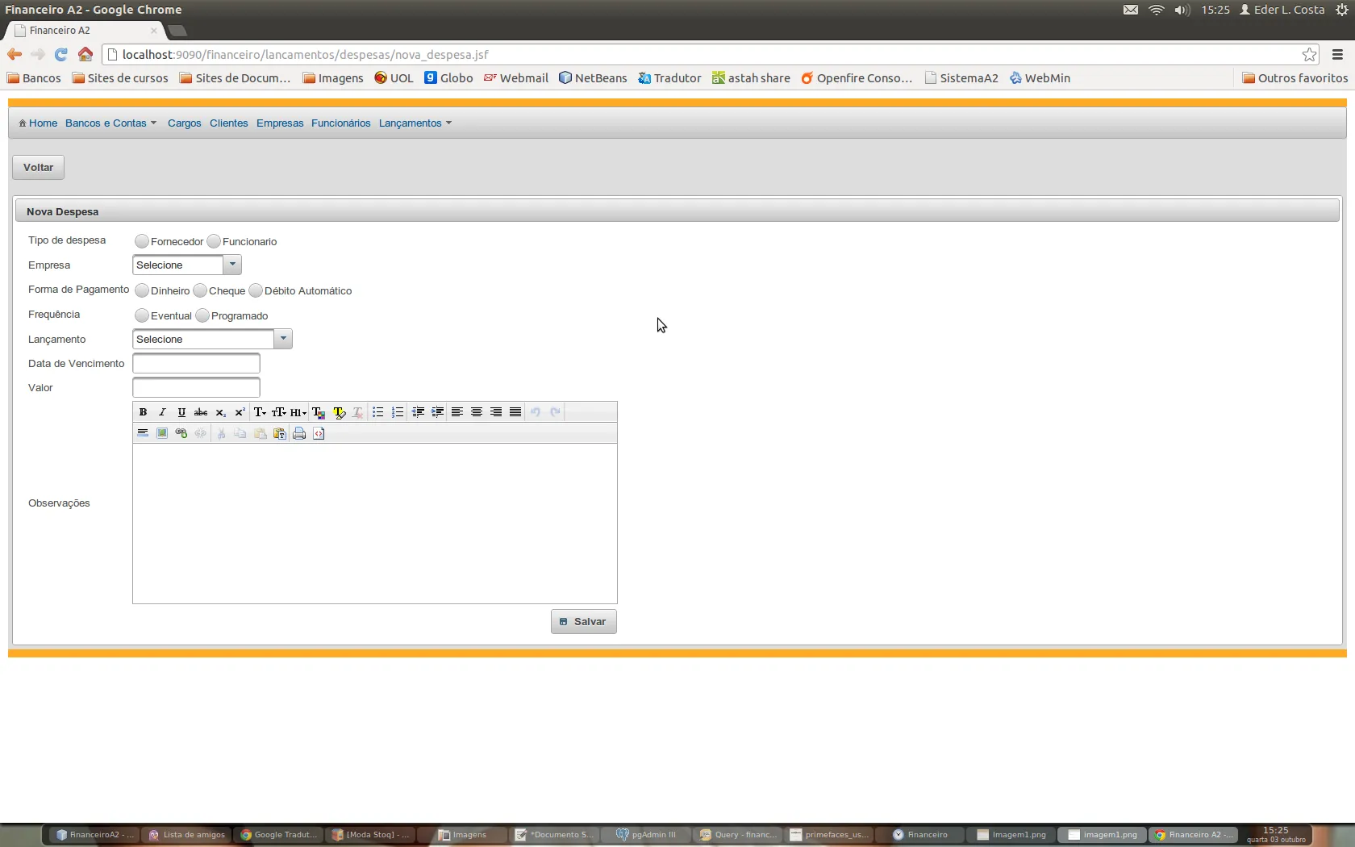Open the font name dropdown in editor

click(x=260, y=412)
